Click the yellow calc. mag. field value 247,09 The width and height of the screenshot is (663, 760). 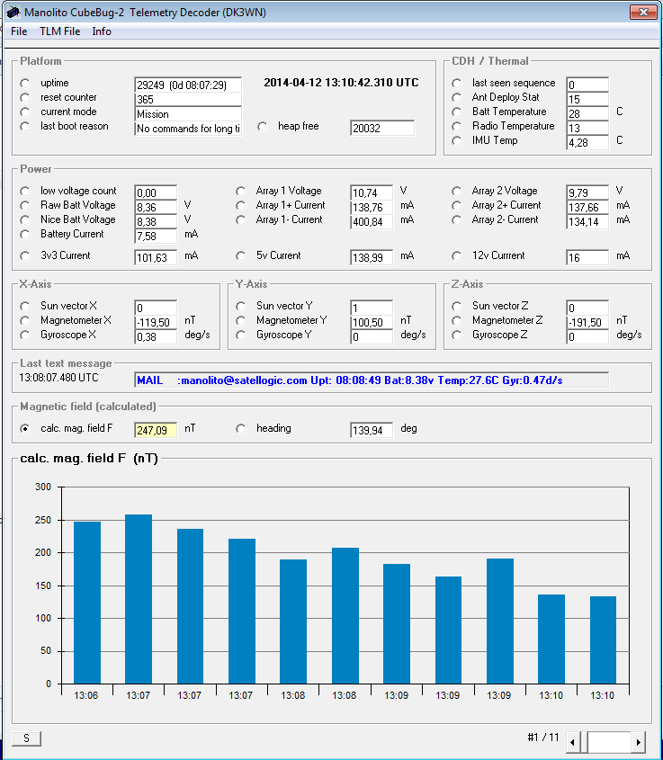pyautogui.click(x=156, y=430)
